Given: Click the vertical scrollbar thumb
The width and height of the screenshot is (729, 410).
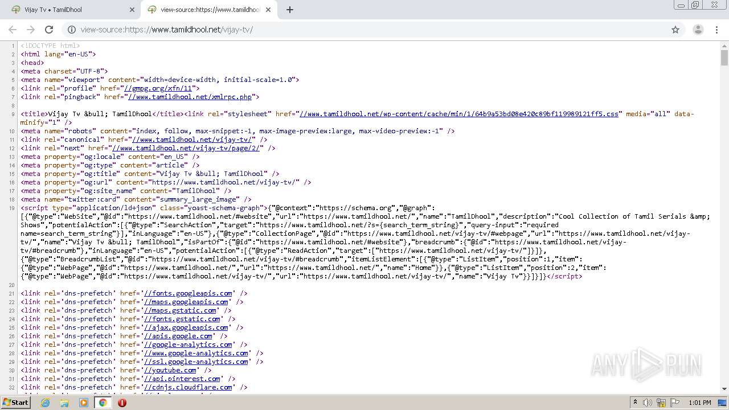Looking at the screenshot, I should click(x=724, y=58).
